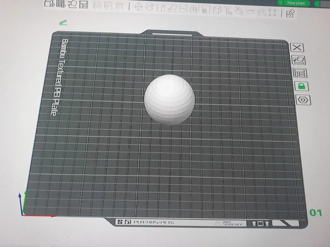Viewport: 330px width, 247px height.
Task: Click the green pencil plate name icon
Action: tap(63, 23)
